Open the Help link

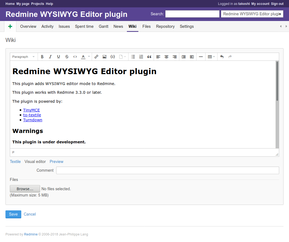[x=49, y=4]
